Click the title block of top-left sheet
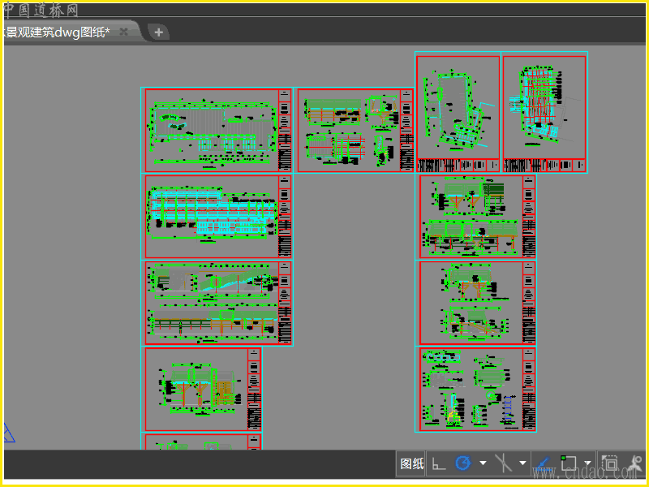Image resolution: width=649 pixels, height=487 pixels. pos(285,130)
